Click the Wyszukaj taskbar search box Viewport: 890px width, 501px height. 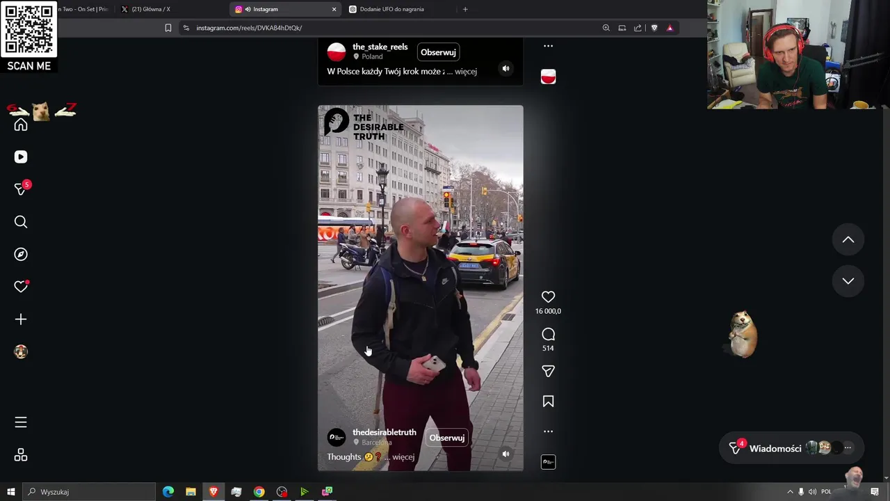point(88,492)
